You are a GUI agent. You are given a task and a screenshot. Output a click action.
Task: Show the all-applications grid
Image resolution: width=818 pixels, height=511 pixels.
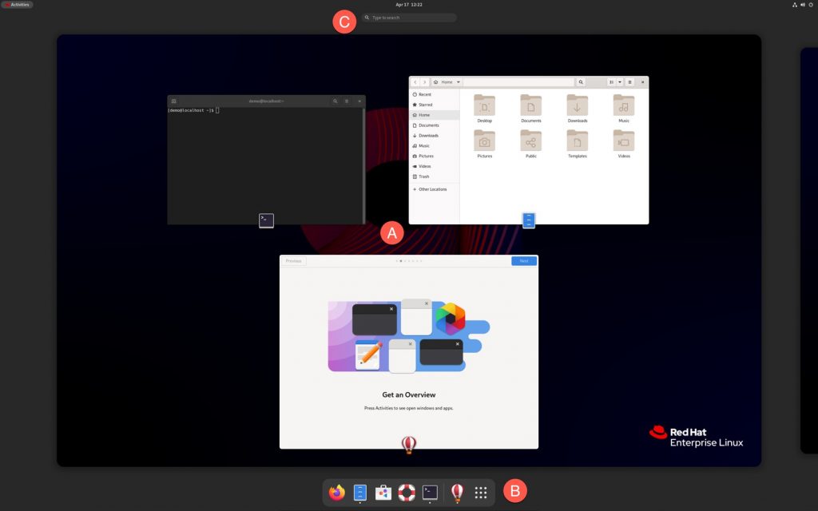point(480,493)
